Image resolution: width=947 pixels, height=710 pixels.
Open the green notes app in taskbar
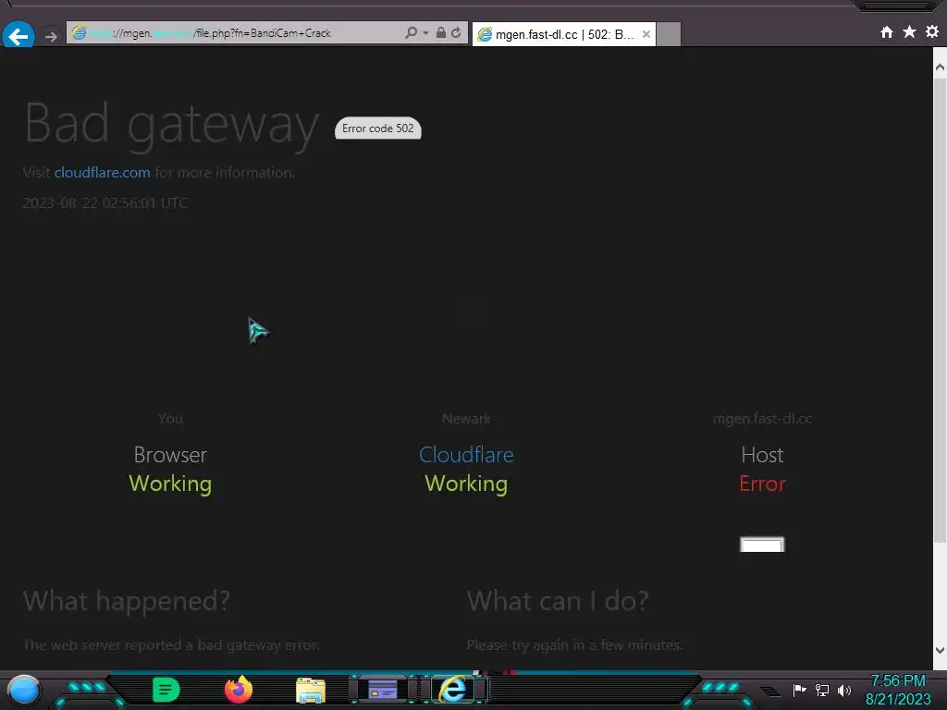tap(166, 690)
